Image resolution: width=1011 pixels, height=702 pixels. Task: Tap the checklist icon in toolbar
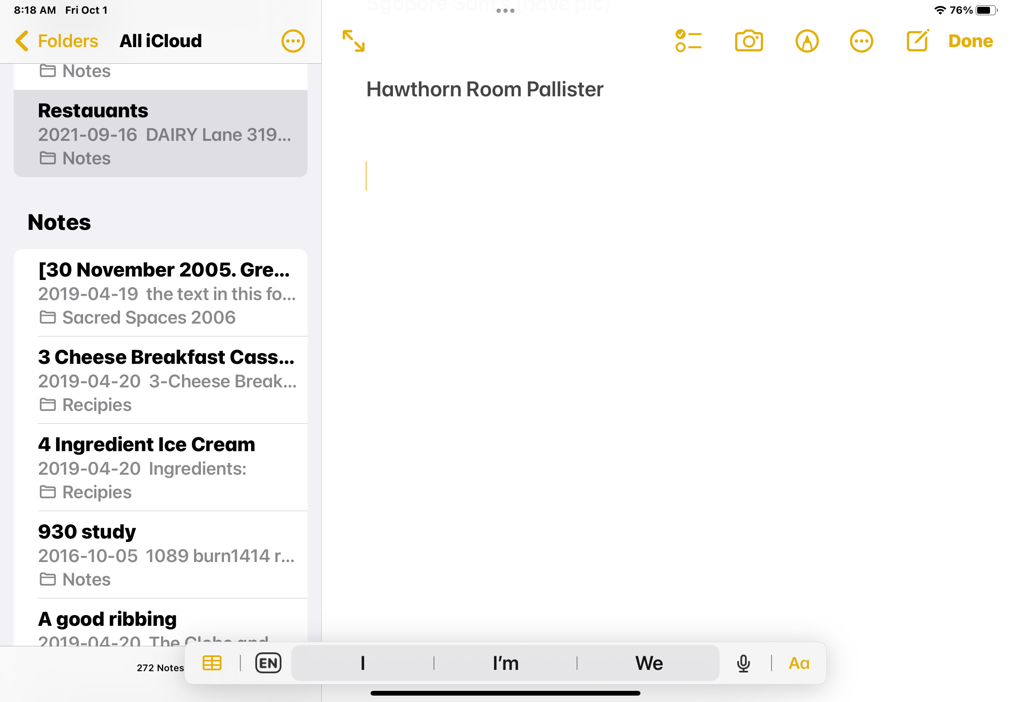click(x=688, y=41)
